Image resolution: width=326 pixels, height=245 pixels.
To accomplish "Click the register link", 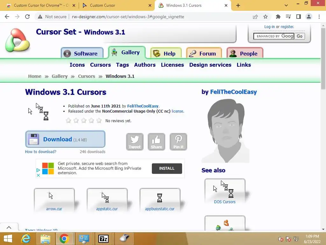I will pos(287,27).
